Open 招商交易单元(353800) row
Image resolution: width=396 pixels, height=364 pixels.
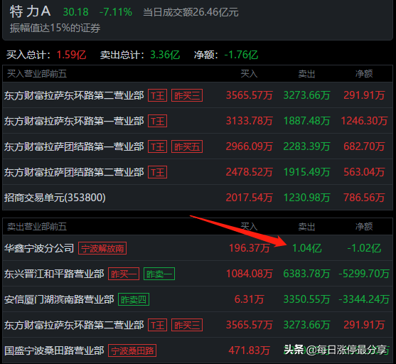pyautogui.click(x=198, y=198)
